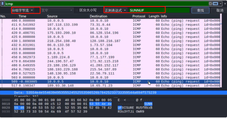
Task: Select packet 494 from 188.193.229.188
Action: [110, 69]
